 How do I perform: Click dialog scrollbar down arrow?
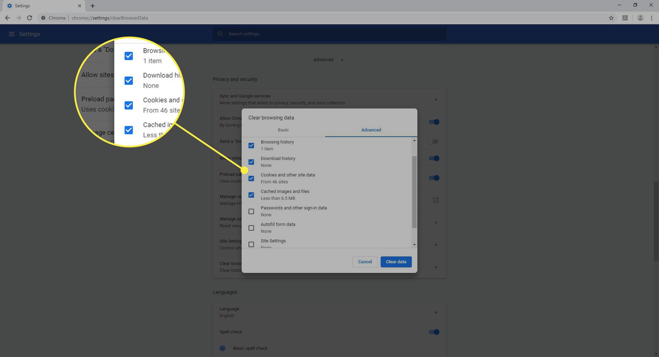pos(414,245)
